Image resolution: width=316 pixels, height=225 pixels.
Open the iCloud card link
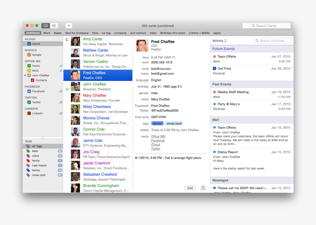tap(155, 144)
